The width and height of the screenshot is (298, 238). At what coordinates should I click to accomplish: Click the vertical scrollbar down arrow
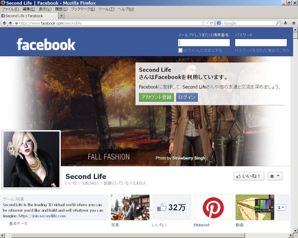pos(296,231)
